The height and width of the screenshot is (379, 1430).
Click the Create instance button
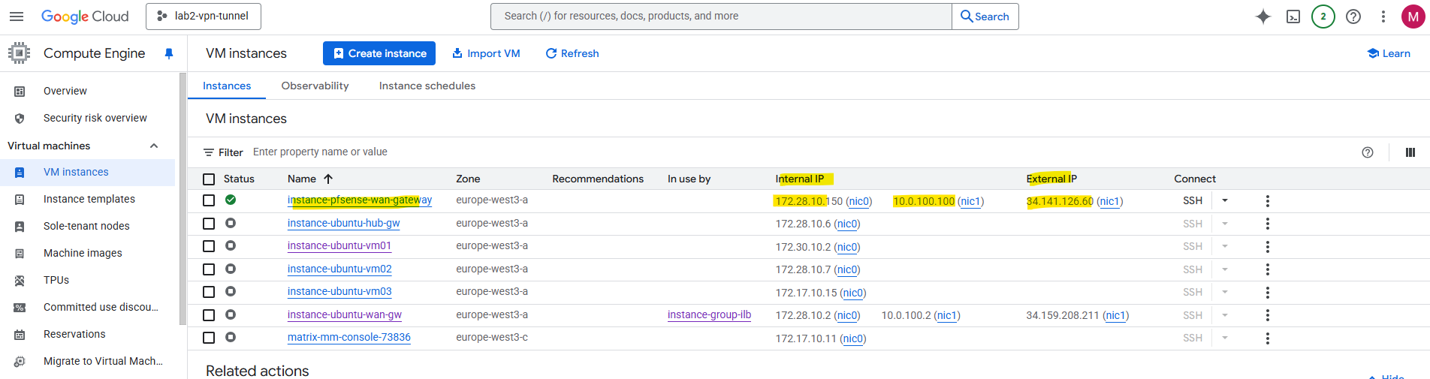379,53
